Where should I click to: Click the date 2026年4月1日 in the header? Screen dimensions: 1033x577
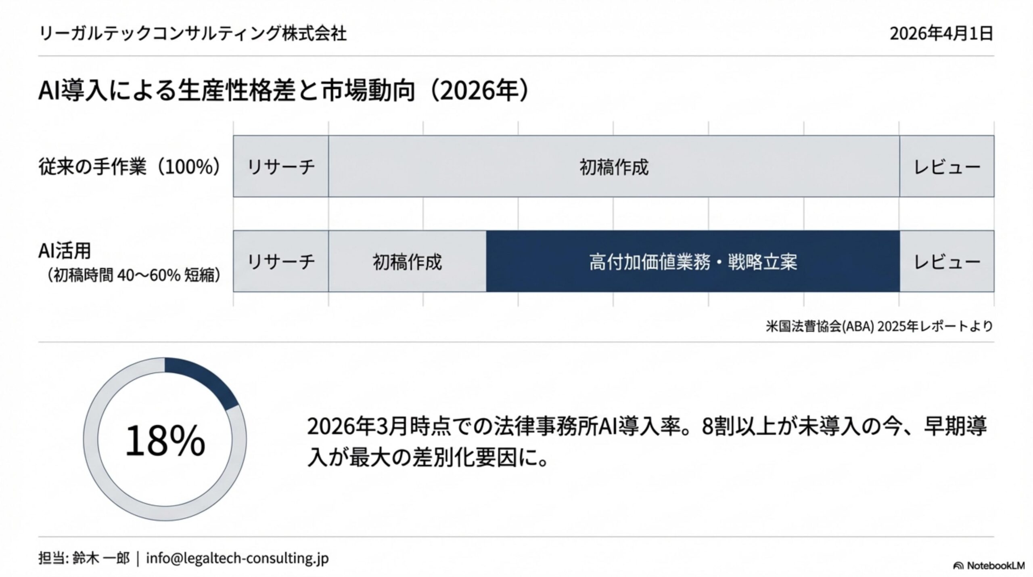pos(941,34)
